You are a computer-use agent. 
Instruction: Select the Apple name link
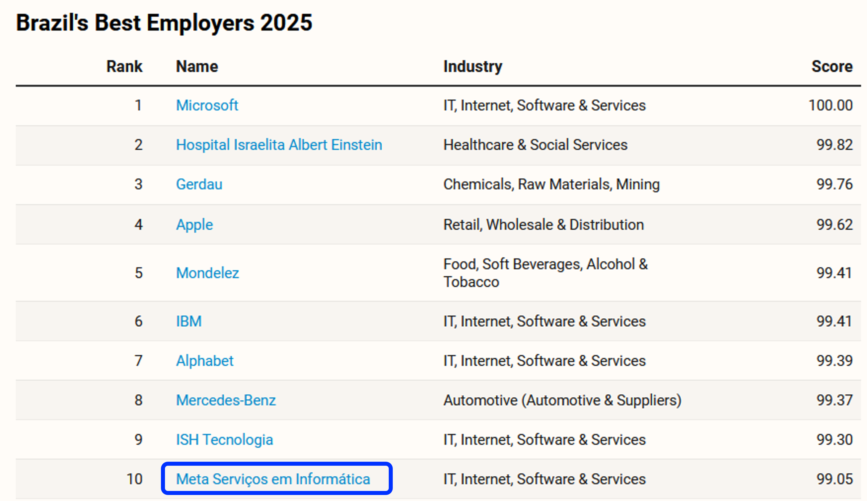(195, 225)
